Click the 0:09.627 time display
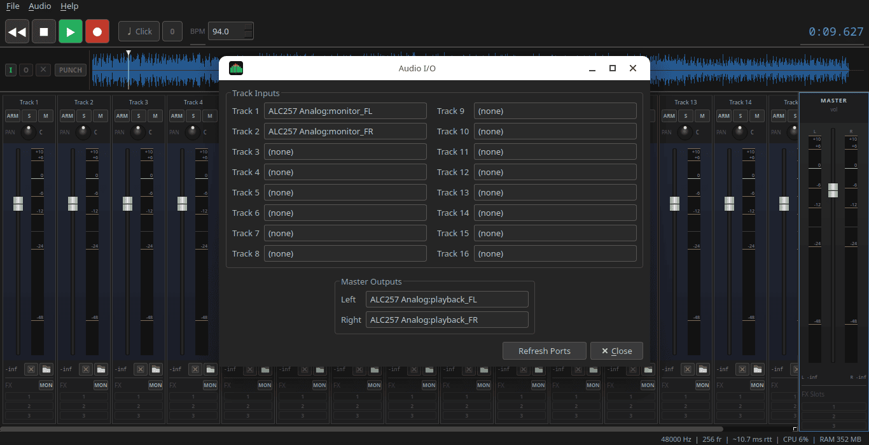The width and height of the screenshot is (869, 445). click(x=836, y=32)
